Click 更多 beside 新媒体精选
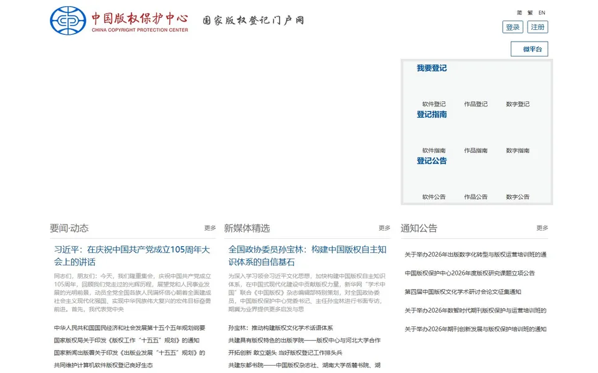 (x=384, y=228)
